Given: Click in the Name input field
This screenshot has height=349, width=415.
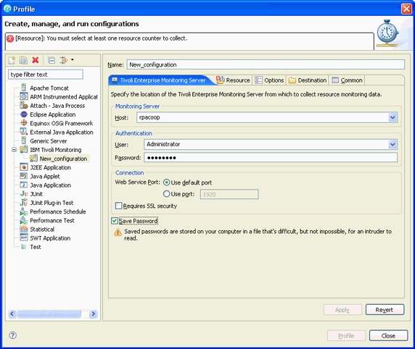Looking at the screenshot, I should [x=266, y=64].
